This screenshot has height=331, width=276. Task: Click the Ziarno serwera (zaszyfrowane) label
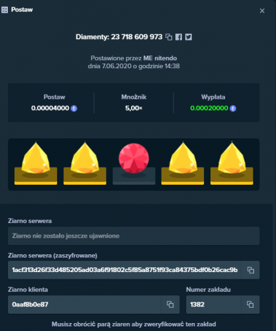[x=52, y=256]
